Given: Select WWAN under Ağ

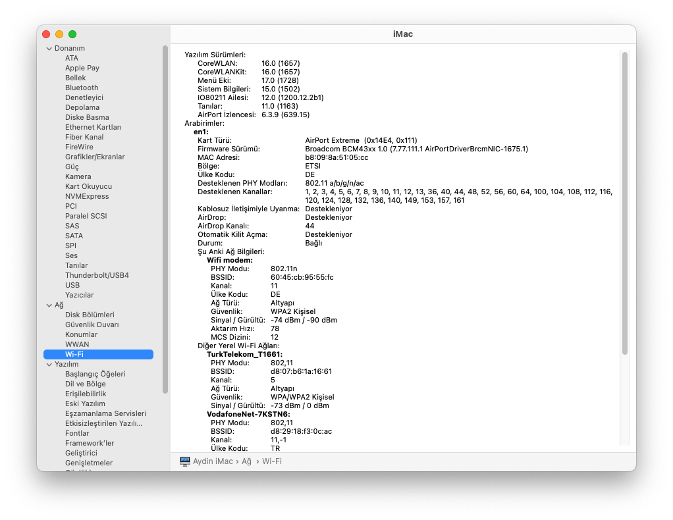Looking at the screenshot, I should [x=76, y=344].
